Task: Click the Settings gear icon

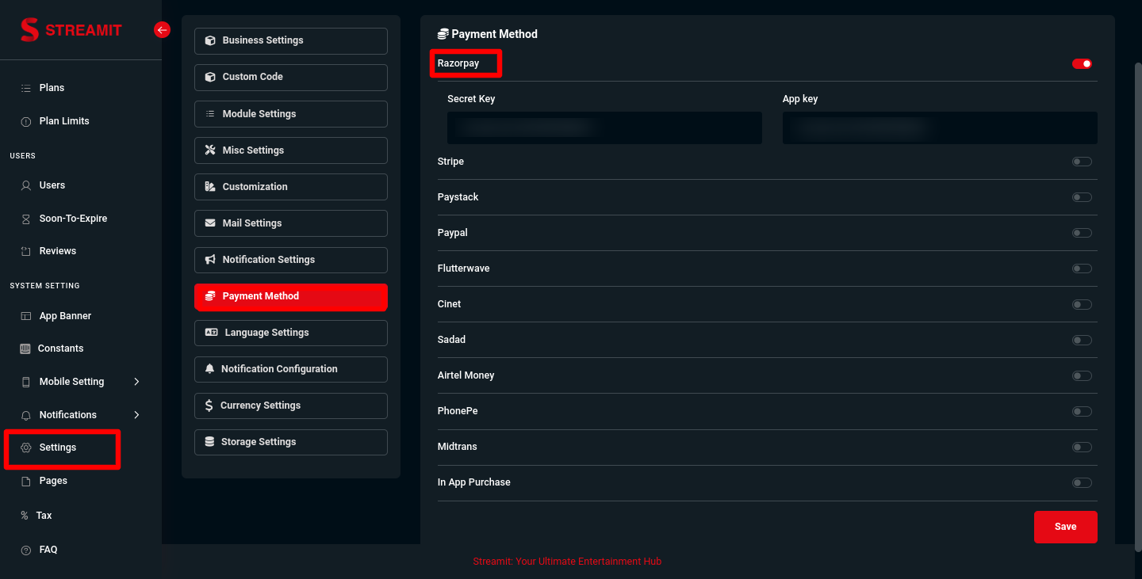Action: (25, 448)
